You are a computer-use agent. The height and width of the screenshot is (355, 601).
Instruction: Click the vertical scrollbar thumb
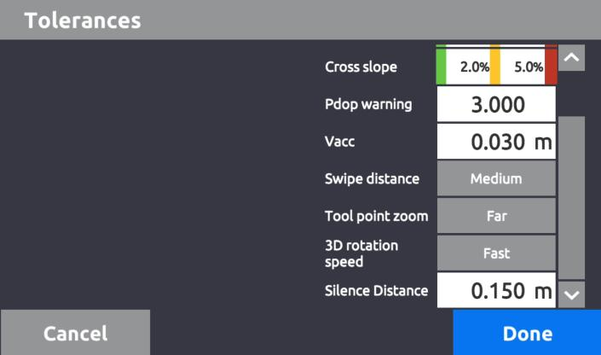point(571,196)
